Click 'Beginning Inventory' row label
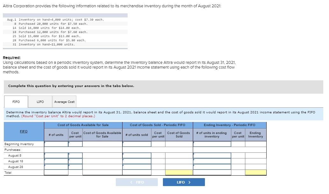329x194 pixels. point(19,144)
